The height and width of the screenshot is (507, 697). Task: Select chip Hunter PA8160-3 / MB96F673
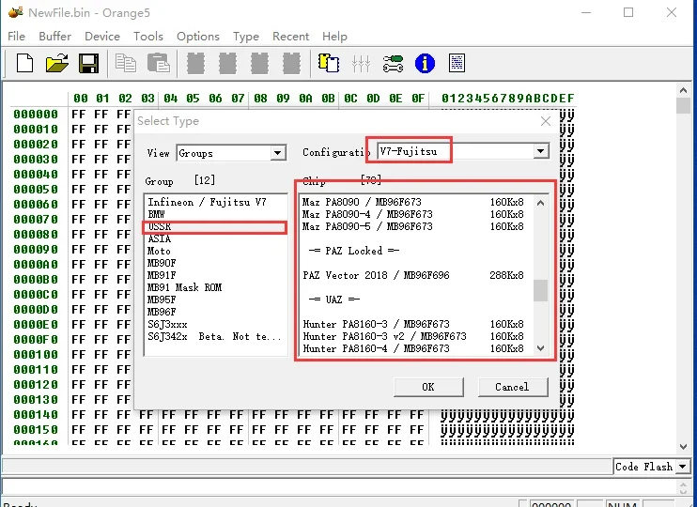(416, 324)
